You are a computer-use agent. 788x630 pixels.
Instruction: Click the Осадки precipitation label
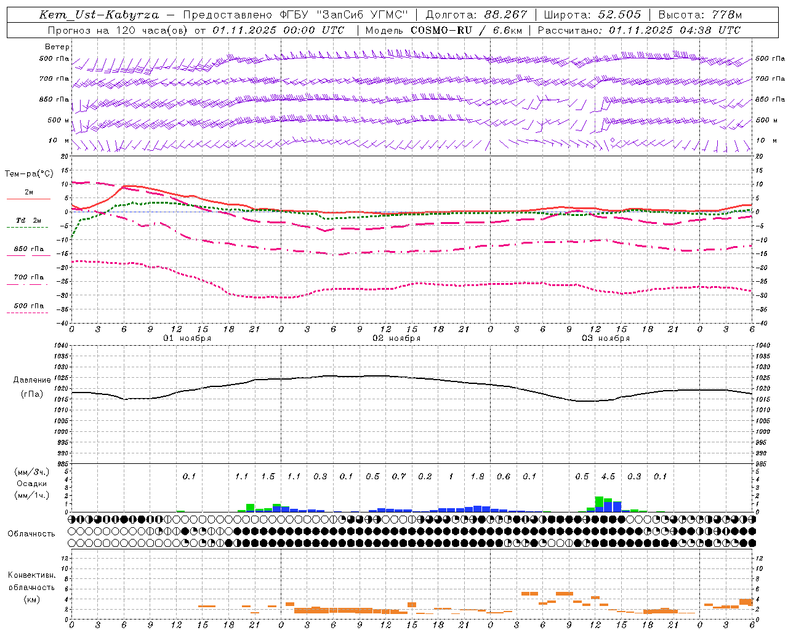31,484
